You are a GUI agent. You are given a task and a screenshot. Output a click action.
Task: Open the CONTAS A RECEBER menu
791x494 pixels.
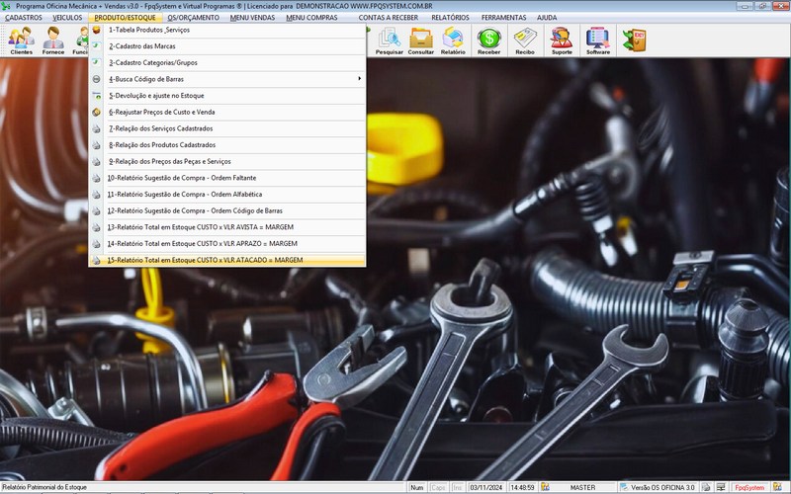(x=388, y=18)
